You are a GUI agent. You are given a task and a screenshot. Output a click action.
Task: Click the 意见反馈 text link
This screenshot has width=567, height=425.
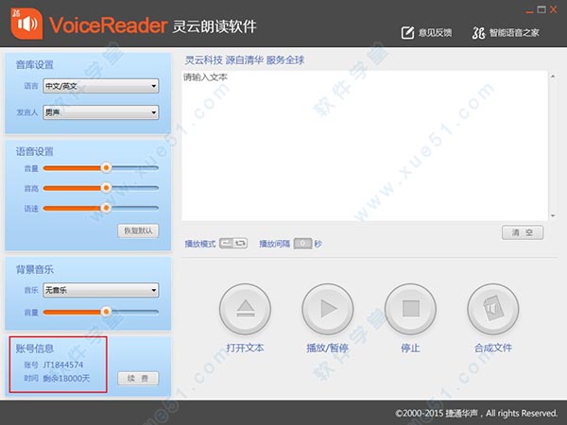pos(435,33)
